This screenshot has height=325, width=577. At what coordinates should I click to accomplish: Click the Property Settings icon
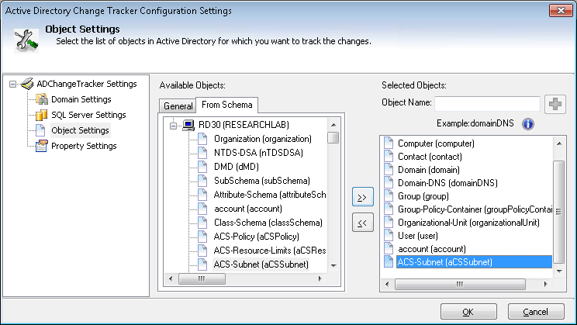pyautogui.click(x=42, y=146)
